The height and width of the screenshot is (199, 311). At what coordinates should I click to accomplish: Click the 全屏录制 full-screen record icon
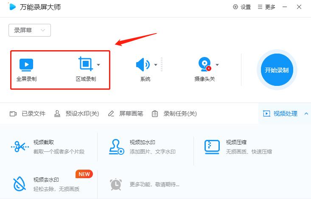pyautogui.click(x=26, y=65)
